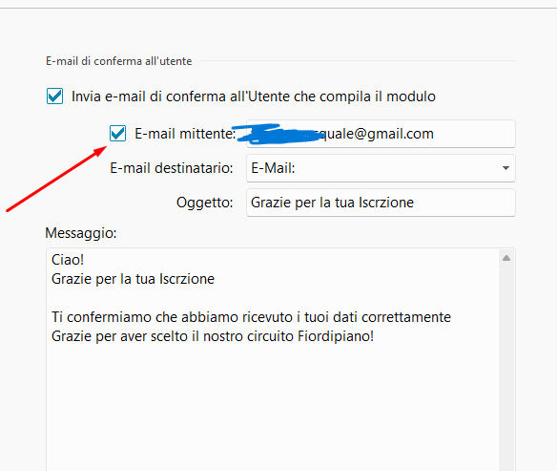Focus the sender gmail.com address field
Image resolution: width=557 pixels, height=471 pixels.
(381, 134)
